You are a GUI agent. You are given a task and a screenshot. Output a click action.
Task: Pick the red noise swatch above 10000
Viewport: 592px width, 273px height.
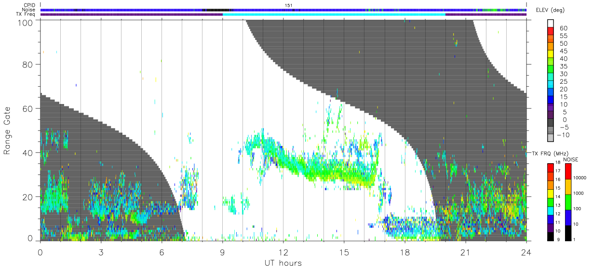click(x=568, y=171)
